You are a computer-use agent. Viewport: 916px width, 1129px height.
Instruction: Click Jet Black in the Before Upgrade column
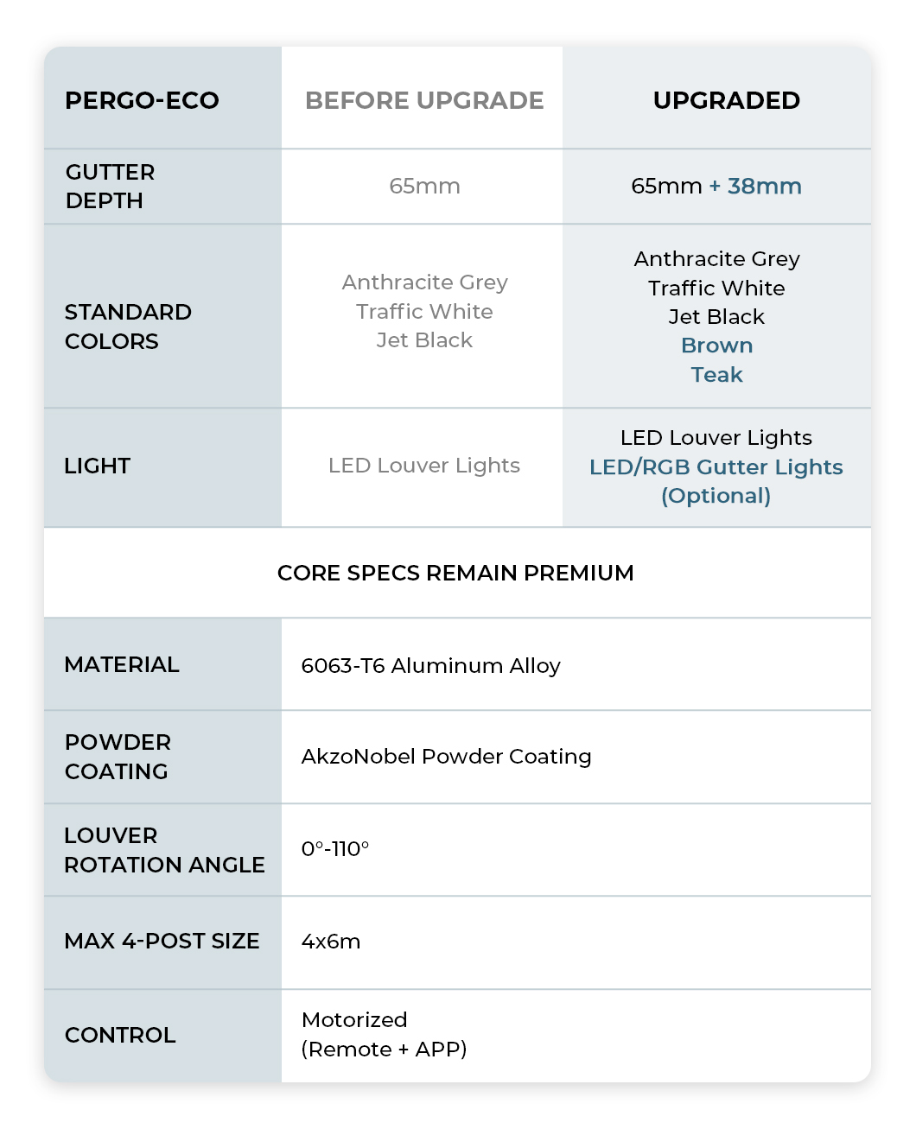click(x=424, y=340)
